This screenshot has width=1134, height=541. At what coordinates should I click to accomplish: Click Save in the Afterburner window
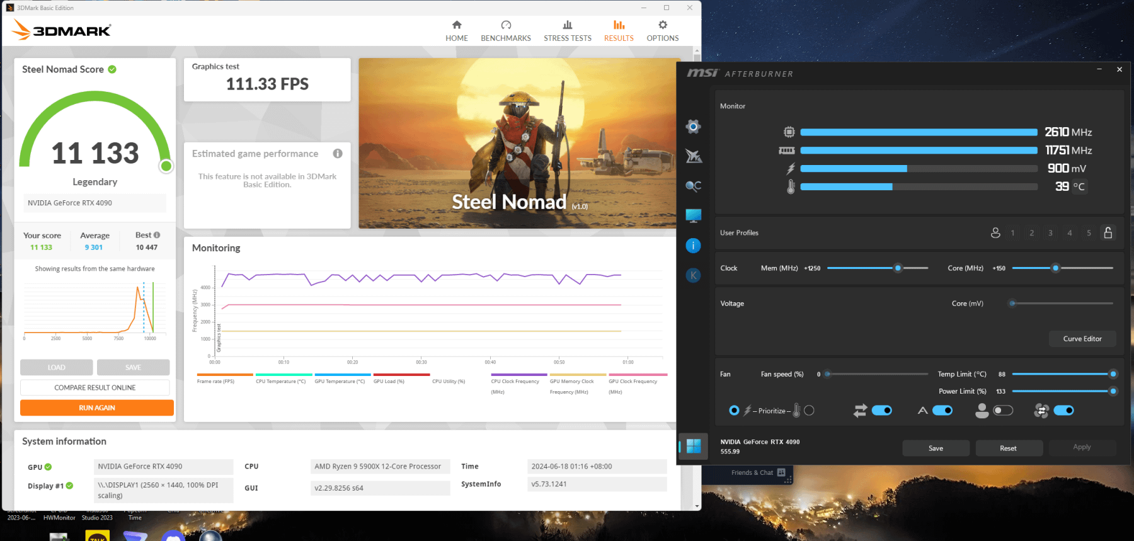936,448
